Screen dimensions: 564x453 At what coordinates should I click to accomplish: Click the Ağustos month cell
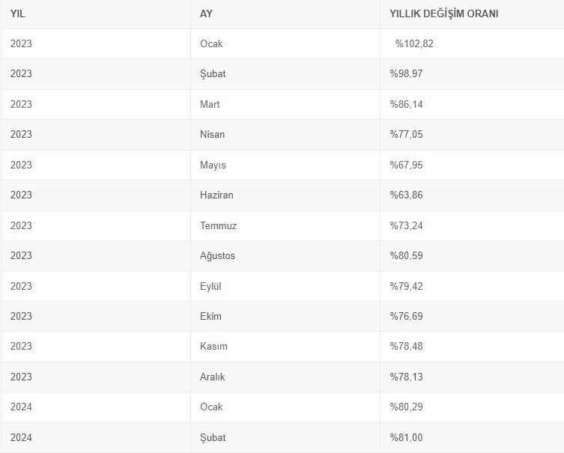tap(217, 255)
